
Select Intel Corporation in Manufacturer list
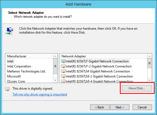[19, 66]
